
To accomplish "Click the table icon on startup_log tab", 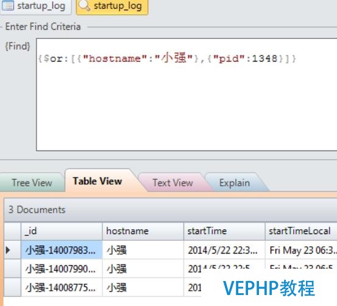I will [x=8, y=5].
